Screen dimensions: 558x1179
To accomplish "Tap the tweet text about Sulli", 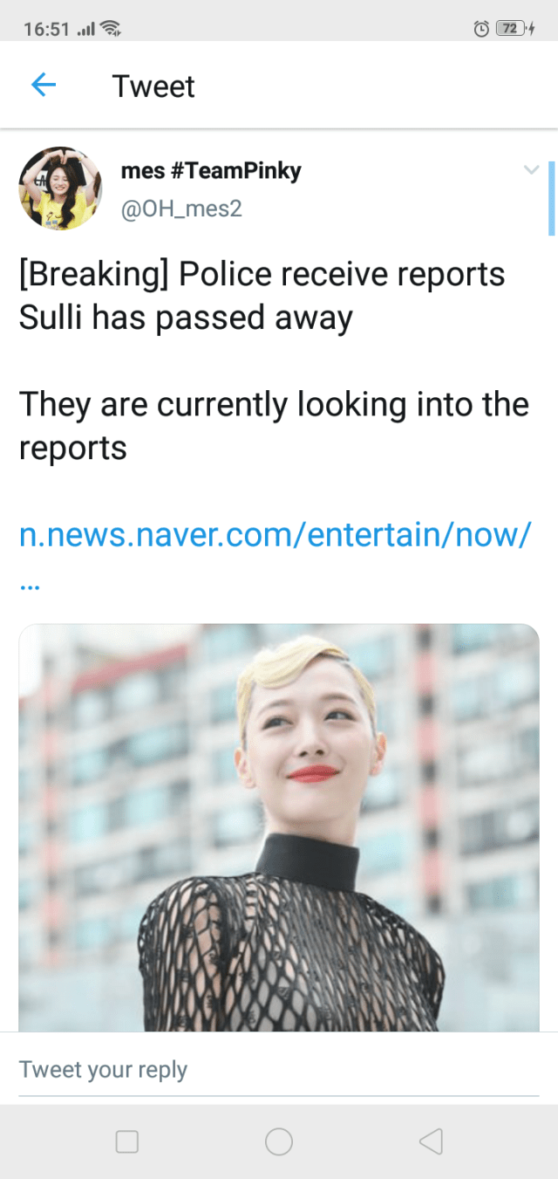I will (274, 360).
